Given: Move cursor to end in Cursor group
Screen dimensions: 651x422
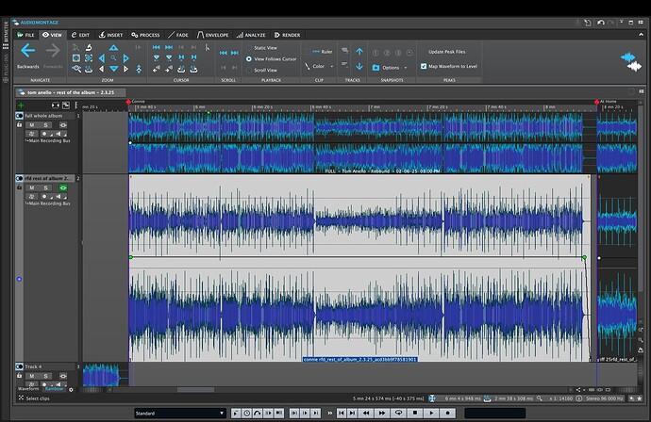Looking at the screenshot, I should point(169,48).
